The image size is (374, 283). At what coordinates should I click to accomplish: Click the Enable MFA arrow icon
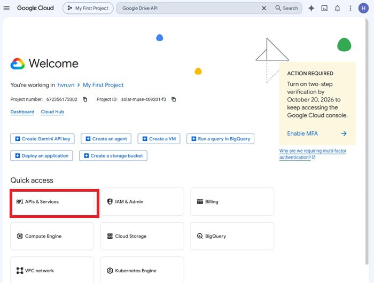(344, 133)
